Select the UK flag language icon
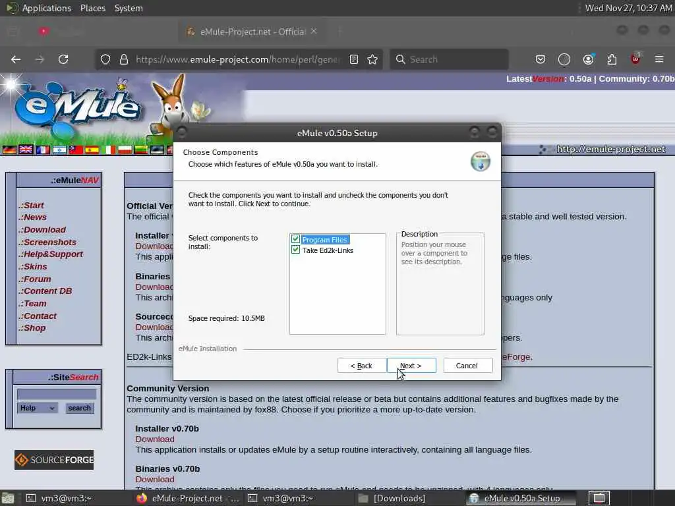 [x=26, y=150]
